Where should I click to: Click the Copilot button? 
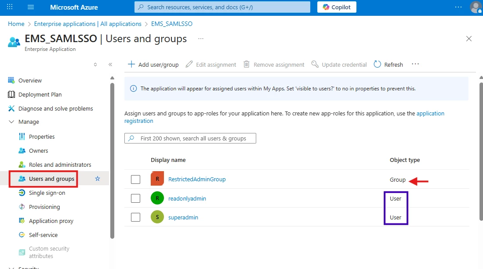337,7
